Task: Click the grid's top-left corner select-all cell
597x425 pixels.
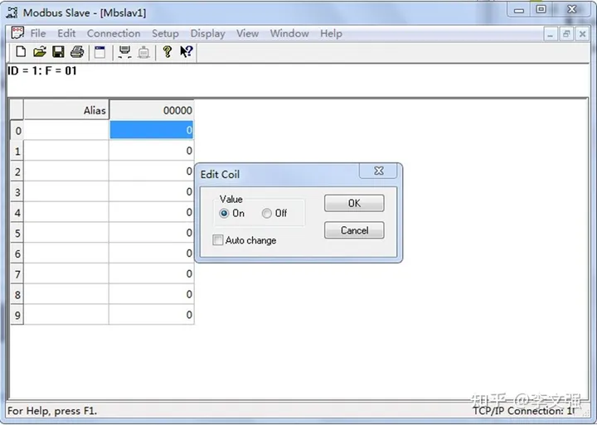Action: point(17,109)
